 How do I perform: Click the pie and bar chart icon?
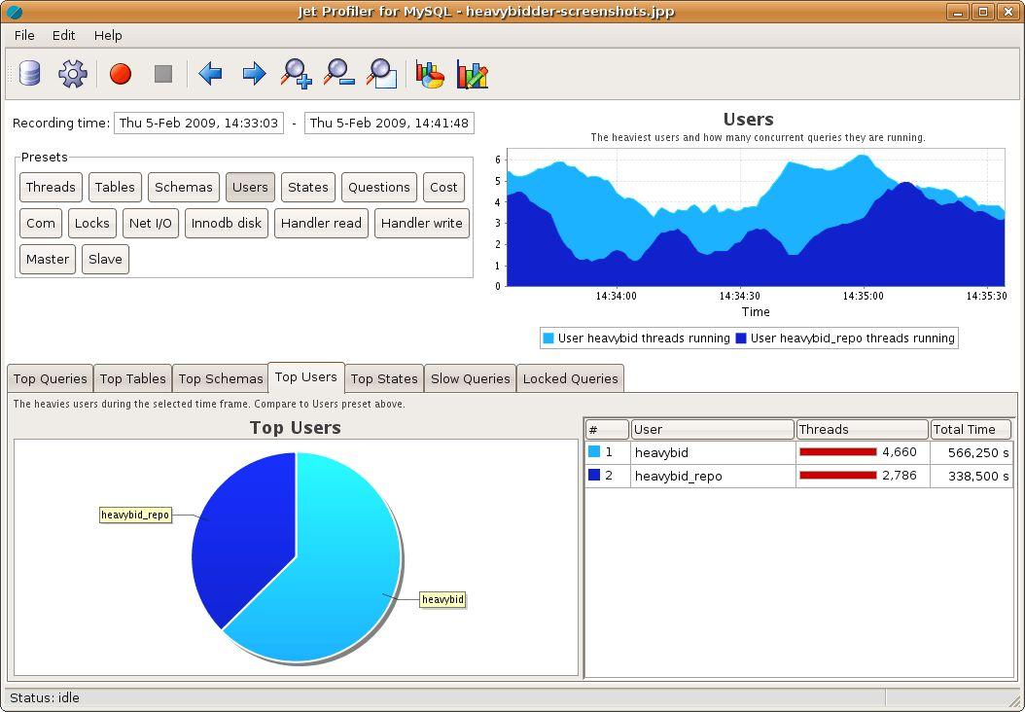coord(430,74)
